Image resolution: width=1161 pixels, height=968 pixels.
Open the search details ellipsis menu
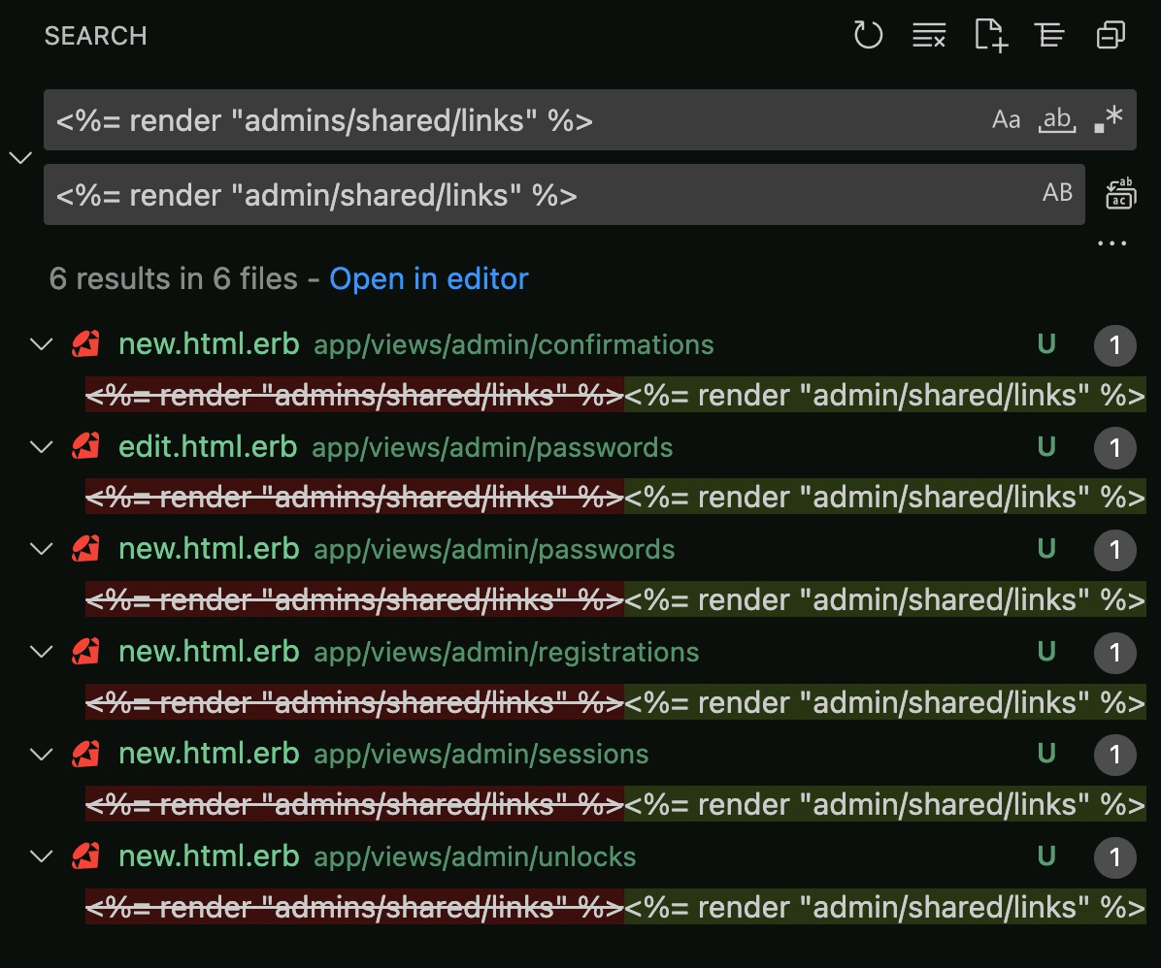[x=1111, y=242]
